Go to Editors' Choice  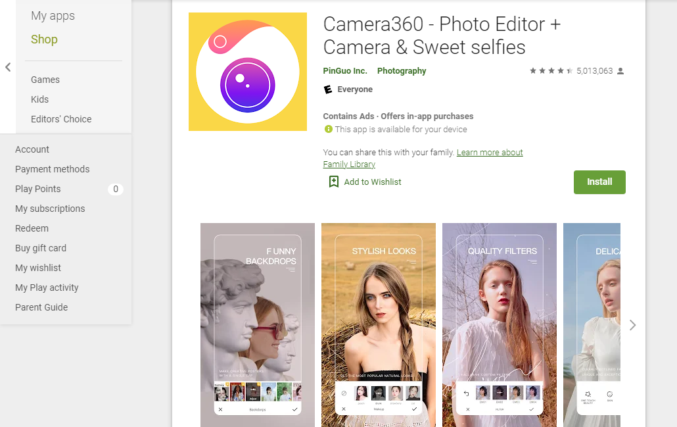tap(61, 119)
